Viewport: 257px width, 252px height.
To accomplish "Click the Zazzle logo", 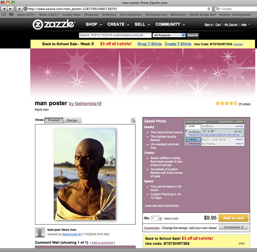I will (53, 24).
